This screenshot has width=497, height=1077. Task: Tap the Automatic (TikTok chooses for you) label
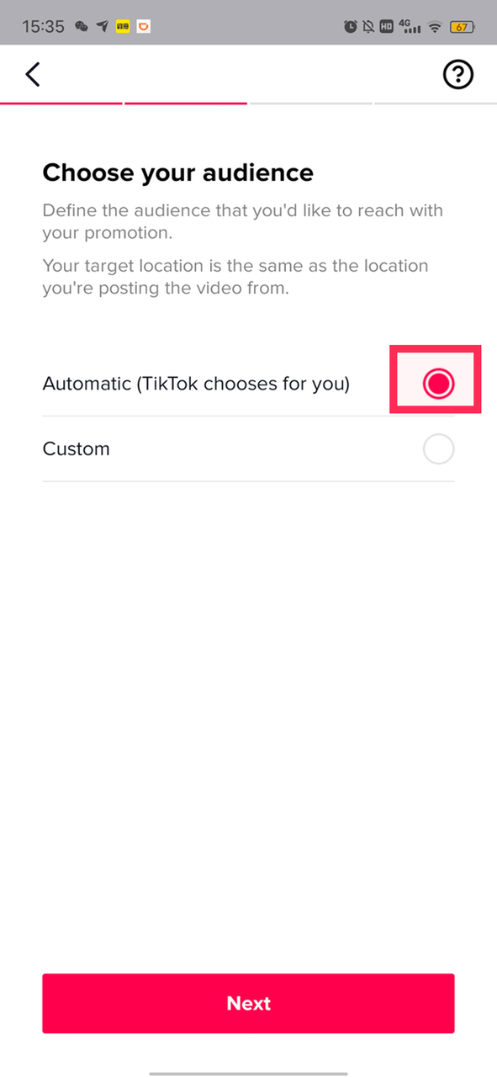click(x=196, y=384)
